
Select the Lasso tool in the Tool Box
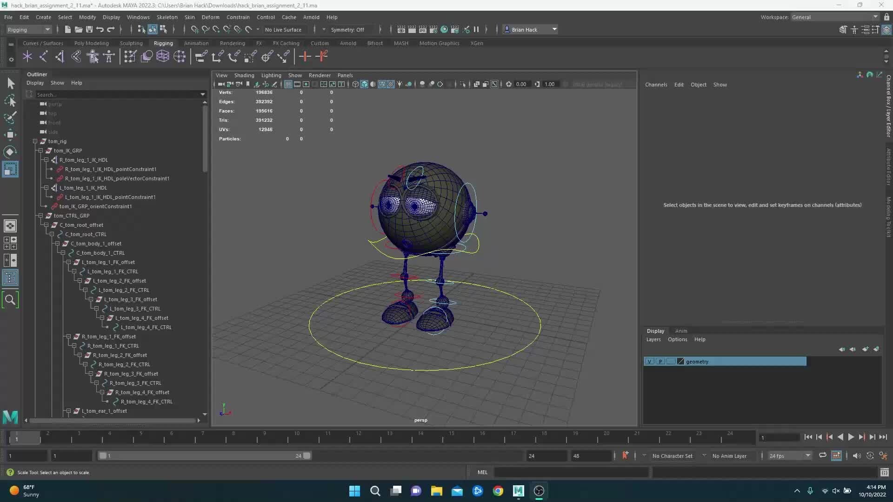(10, 101)
